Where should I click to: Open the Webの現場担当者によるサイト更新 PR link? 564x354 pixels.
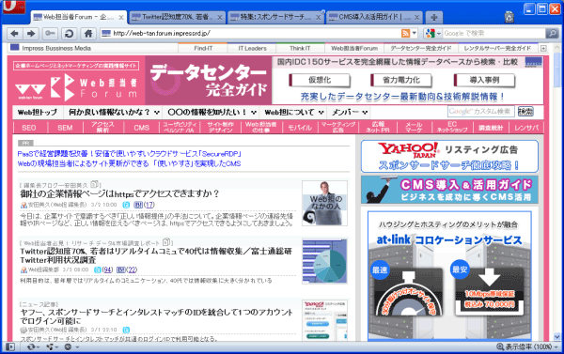click(129, 164)
